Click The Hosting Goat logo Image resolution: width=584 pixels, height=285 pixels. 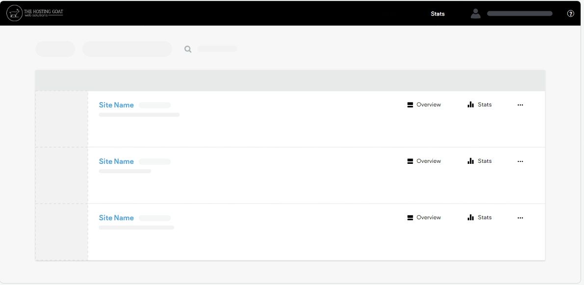click(x=35, y=13)
